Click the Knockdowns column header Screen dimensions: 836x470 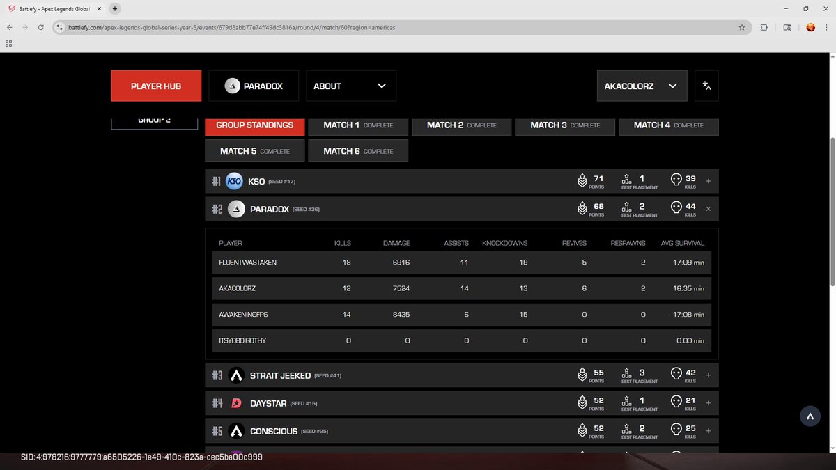505,243
